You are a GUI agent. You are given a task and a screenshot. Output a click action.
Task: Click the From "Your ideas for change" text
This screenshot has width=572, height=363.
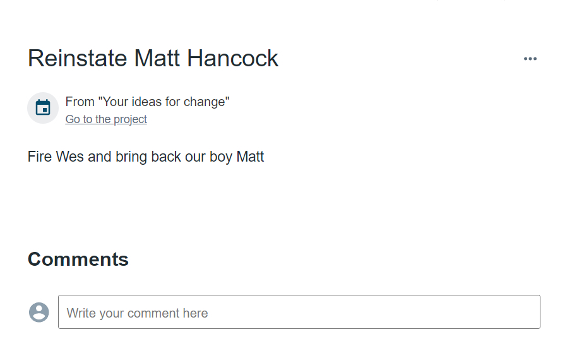pos(147,102)
